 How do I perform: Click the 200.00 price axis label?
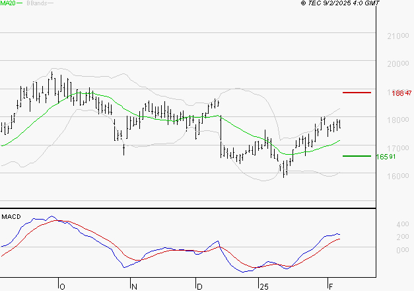(398, 63)
